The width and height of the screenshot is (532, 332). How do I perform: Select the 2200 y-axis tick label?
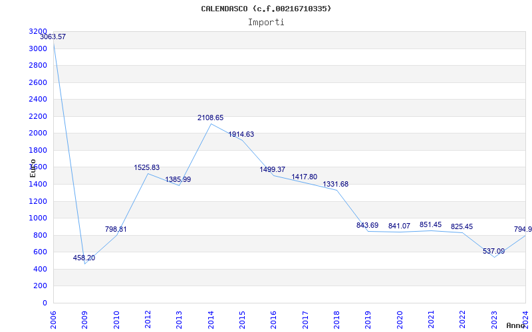coord(38,116)
